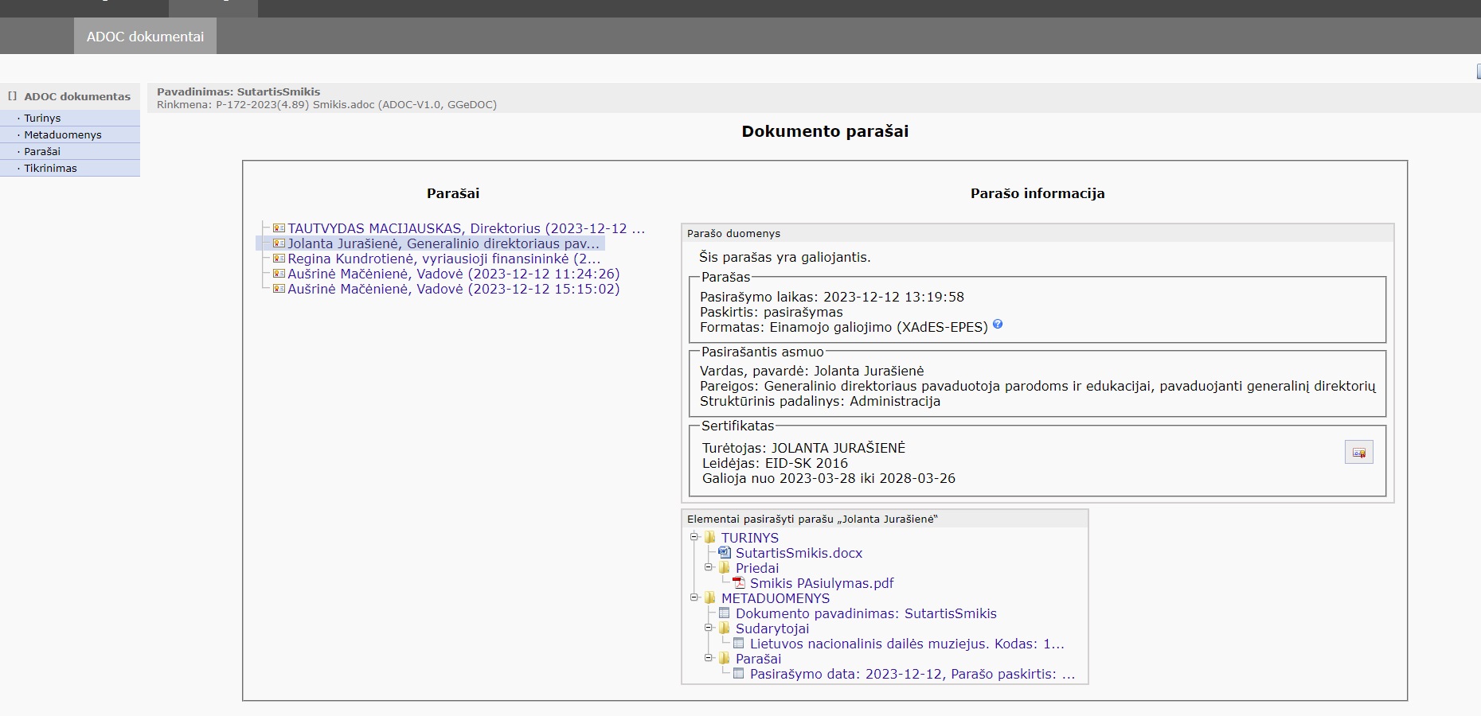1481x716 pixels.
Task: Select Aušrinė Mačėnienė signature from 11:24:26
Action: [453, 274]
